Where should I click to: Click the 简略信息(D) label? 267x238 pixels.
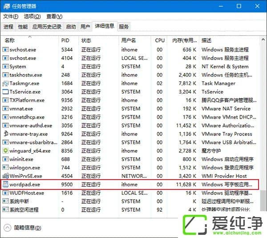(28, 228)
